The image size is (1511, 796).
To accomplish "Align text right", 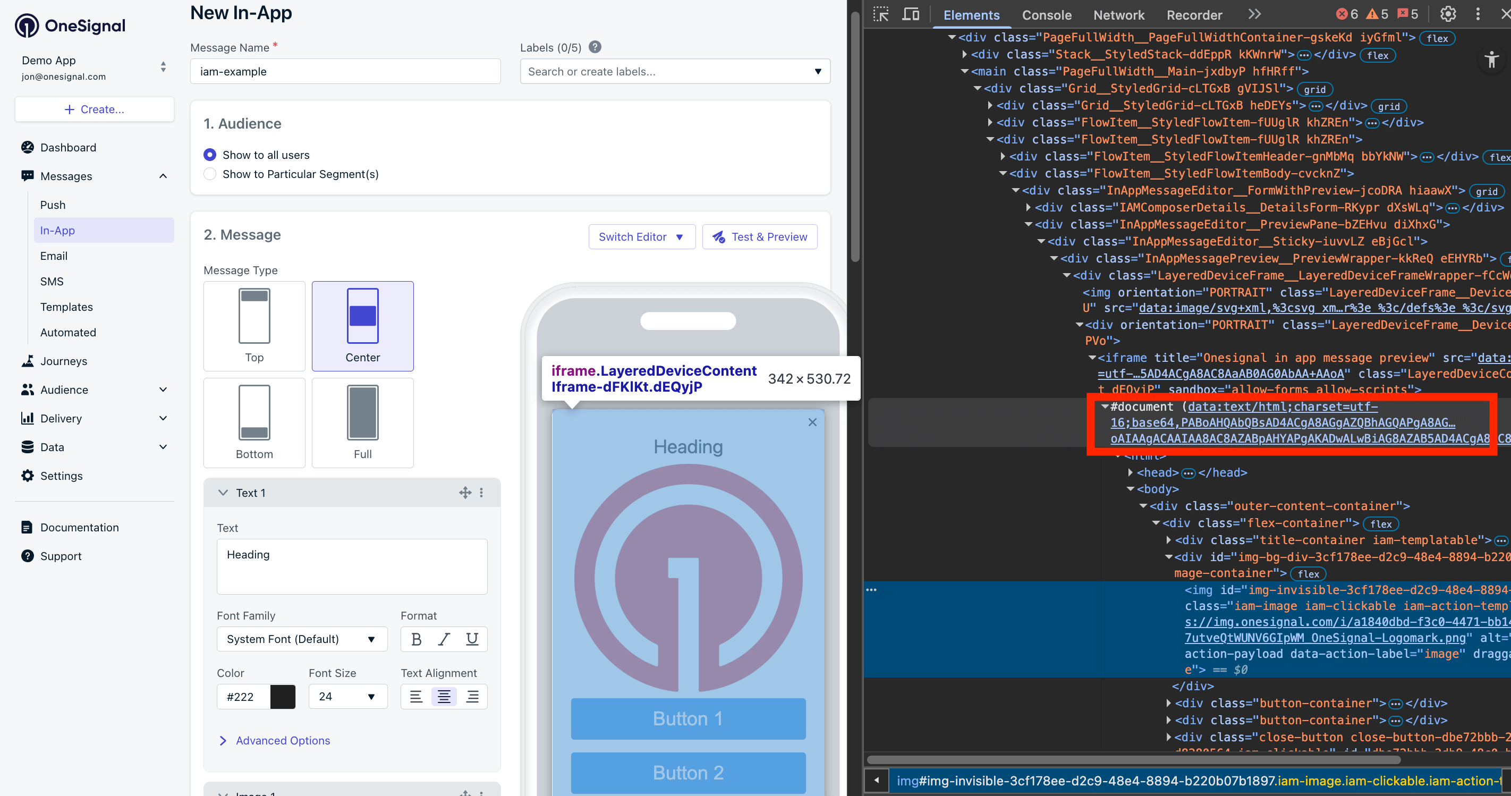I will pos(472,696).
